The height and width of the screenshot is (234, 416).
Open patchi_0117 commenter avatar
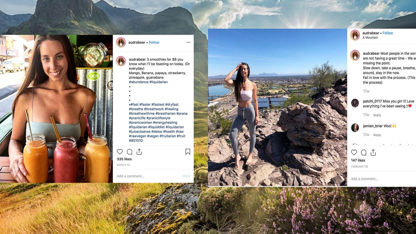[x=355, y=103]
